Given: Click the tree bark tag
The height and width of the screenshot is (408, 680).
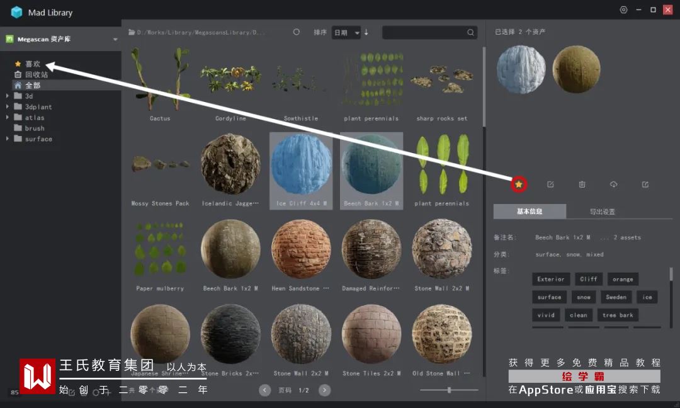Looking at the screenshot, I should pos(618,315).
